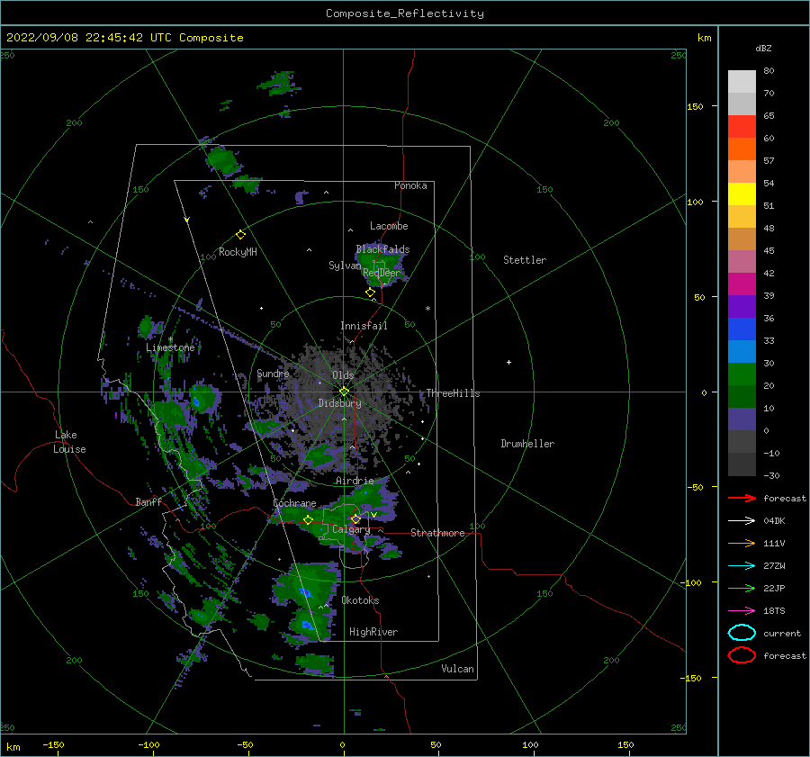Click the Innisfail label
810x757 pixels.
[x=364, y=326]
